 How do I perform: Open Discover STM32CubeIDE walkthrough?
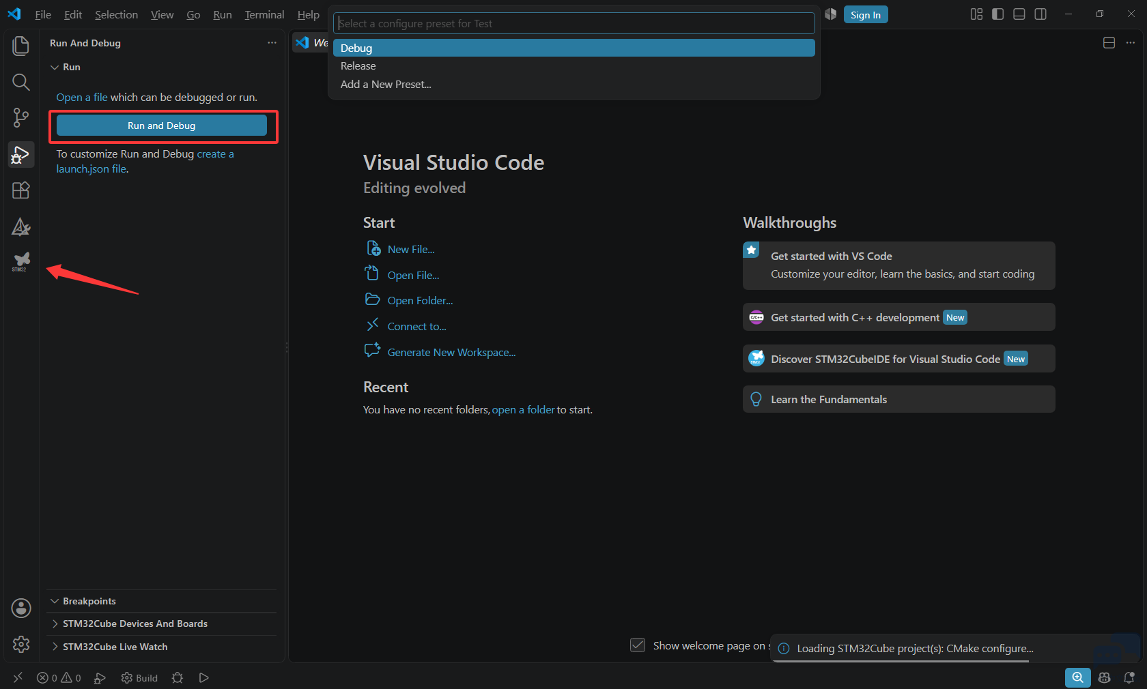coord(899,359)
